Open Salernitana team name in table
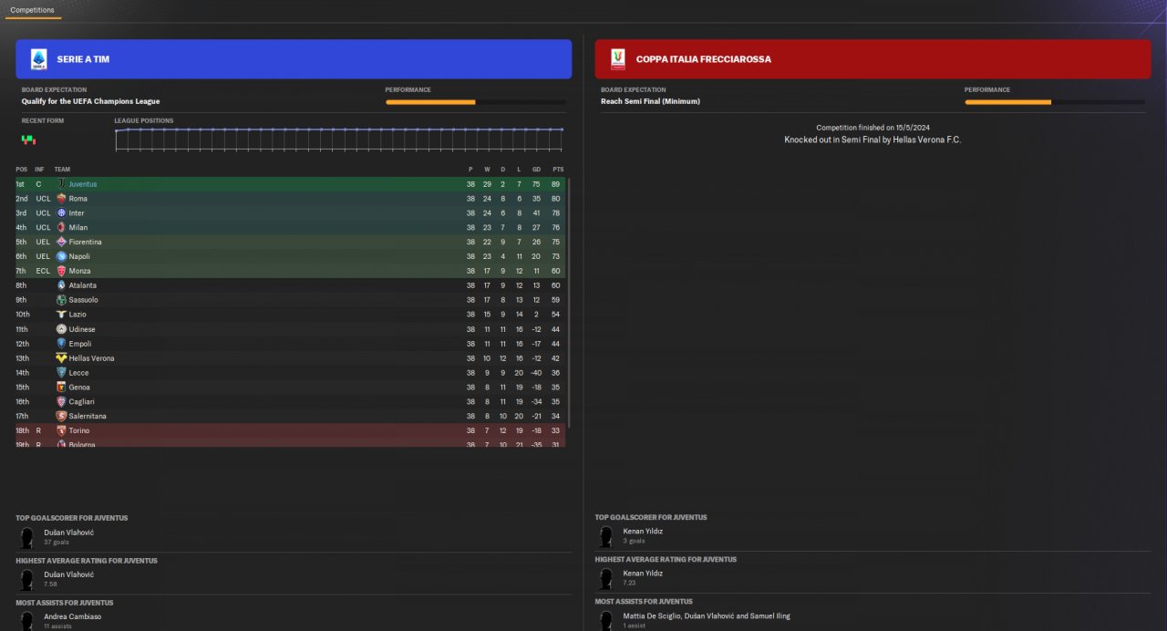Viewport: 1167px width, 631px height. tap(87, 416)
